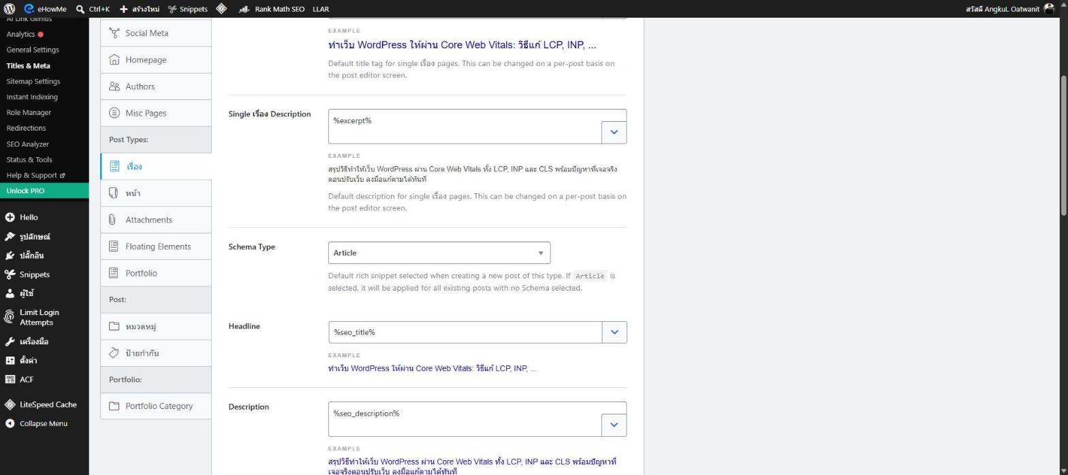Click the Snippets scissors icon in sidebar
Screen dimensions: 1068x475
pyautogui.click(x=10, y=275)
